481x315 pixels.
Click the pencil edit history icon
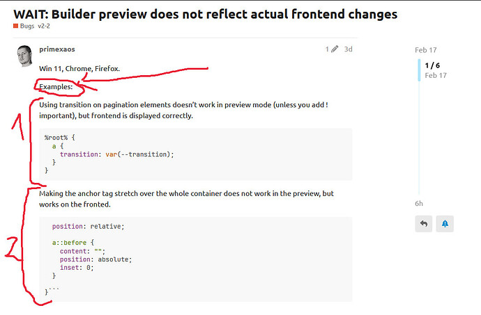pyautogui.click(x=335, y=49)
